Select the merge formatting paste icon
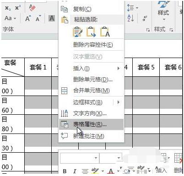Viewport: 184px width, 176px height. click(x=91, y=32)
